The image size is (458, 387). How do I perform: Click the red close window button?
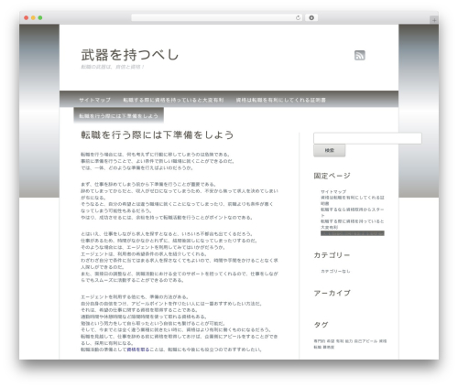tap(27, 17)
